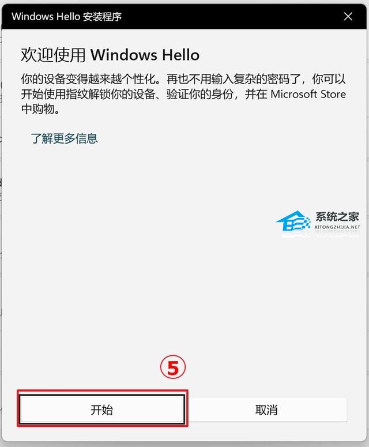The image size is (369, 447).
Task: Click the 欢迎使用 text in the heading
Action: (53, 55)
